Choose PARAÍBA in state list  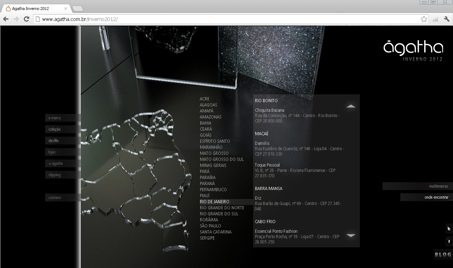pyautogui.click(x=208, y=178)
